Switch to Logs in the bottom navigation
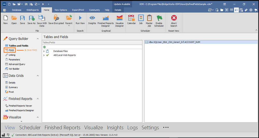 tap(132, 128)
